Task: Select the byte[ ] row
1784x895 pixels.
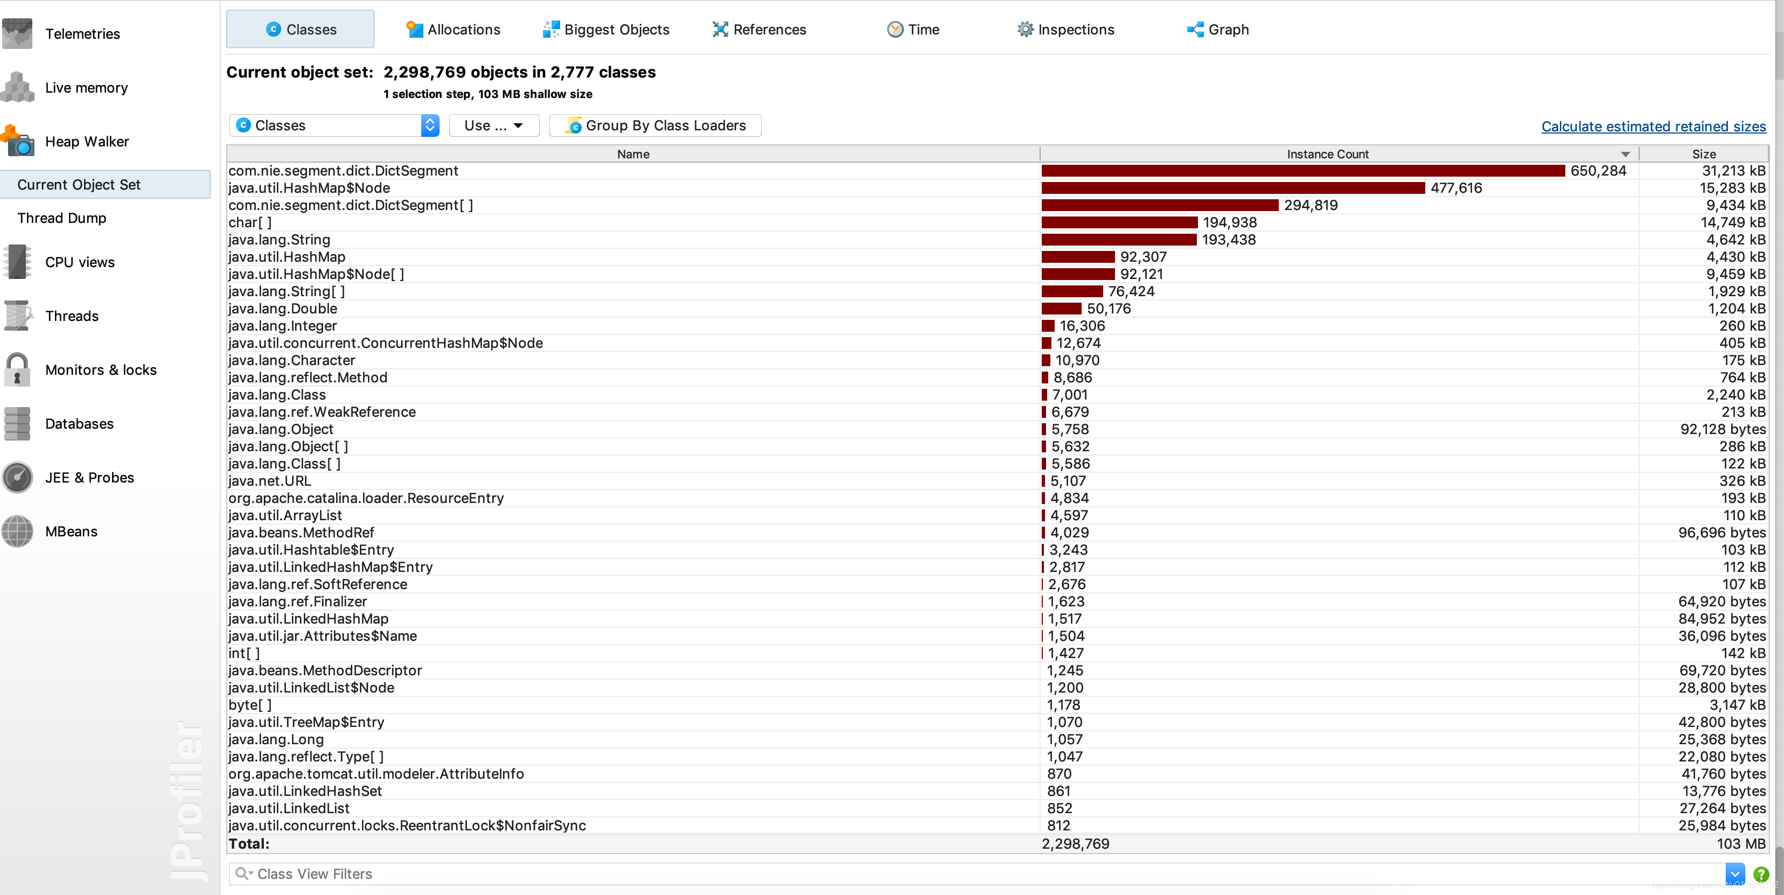Action: point(997,705)
